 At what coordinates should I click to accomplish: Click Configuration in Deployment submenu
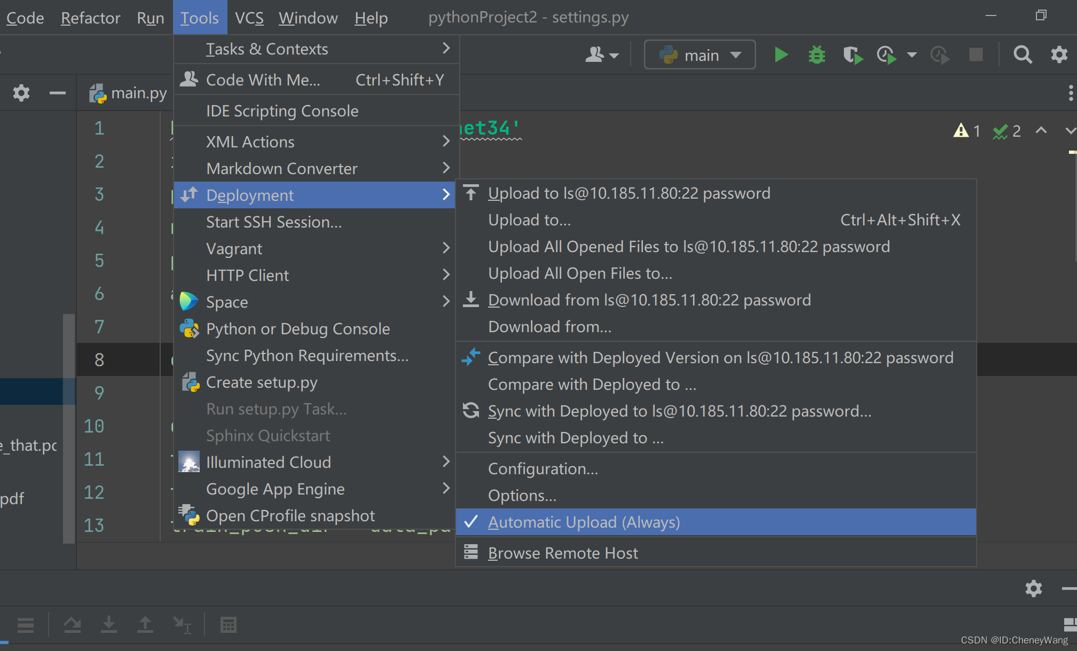coord(543,469)
